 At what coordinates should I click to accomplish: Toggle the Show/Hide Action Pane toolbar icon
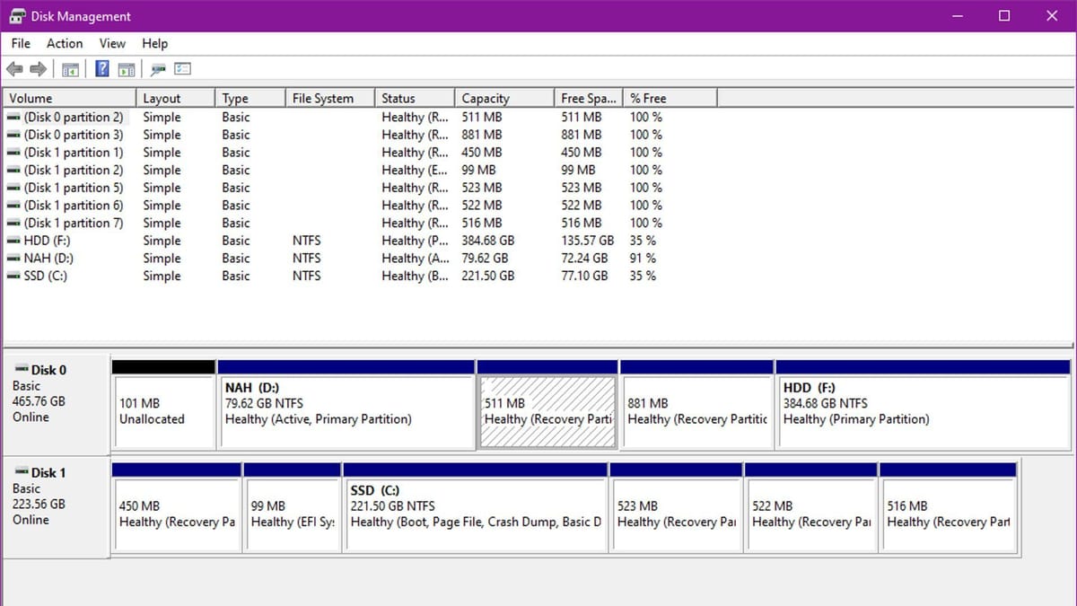pyautogui.click(x=127, y=68)
